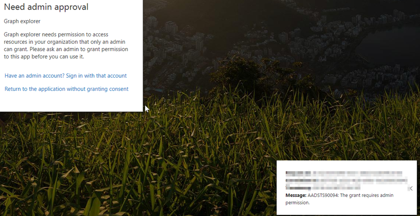Click the text 'before you can use it.'
Image resolution: width=420 pixels, height=216 pixels.
(x=58, y=57)
